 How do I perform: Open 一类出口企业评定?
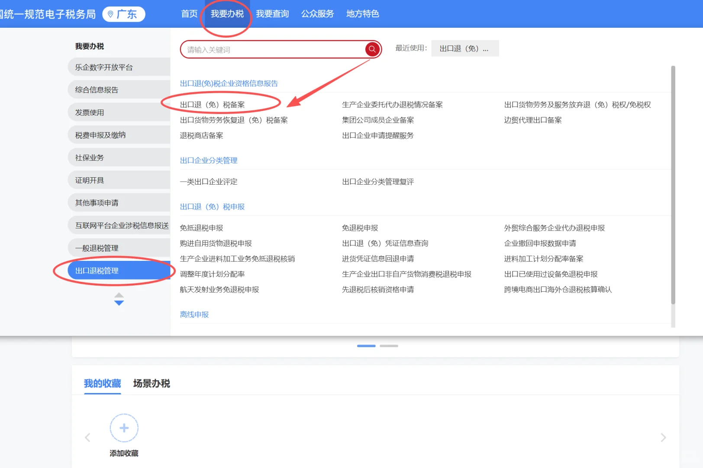[209, 182]
